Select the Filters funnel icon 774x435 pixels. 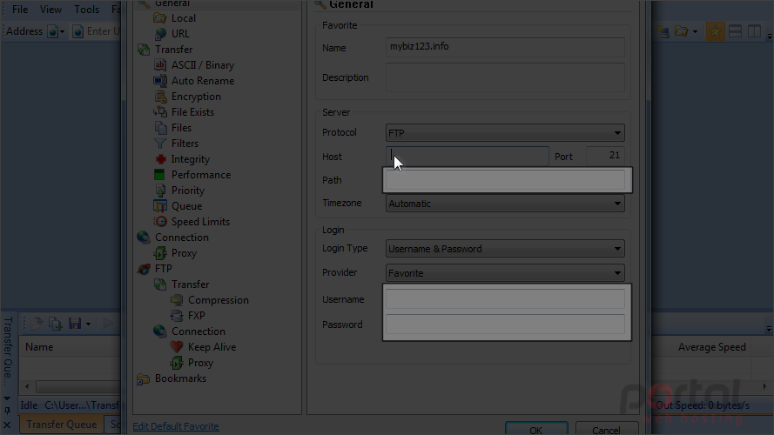[x=160, y=144]
